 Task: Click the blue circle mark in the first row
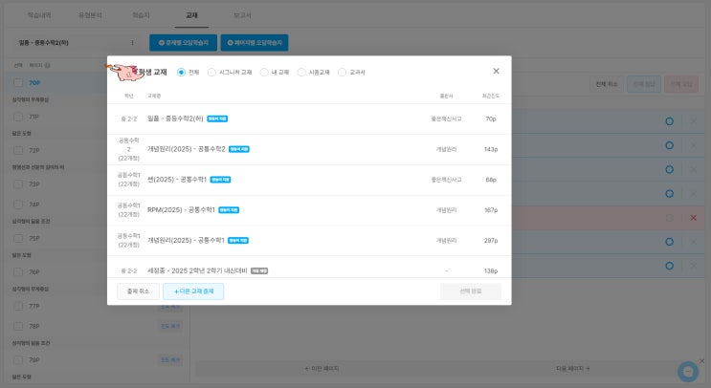click(669, 120)
